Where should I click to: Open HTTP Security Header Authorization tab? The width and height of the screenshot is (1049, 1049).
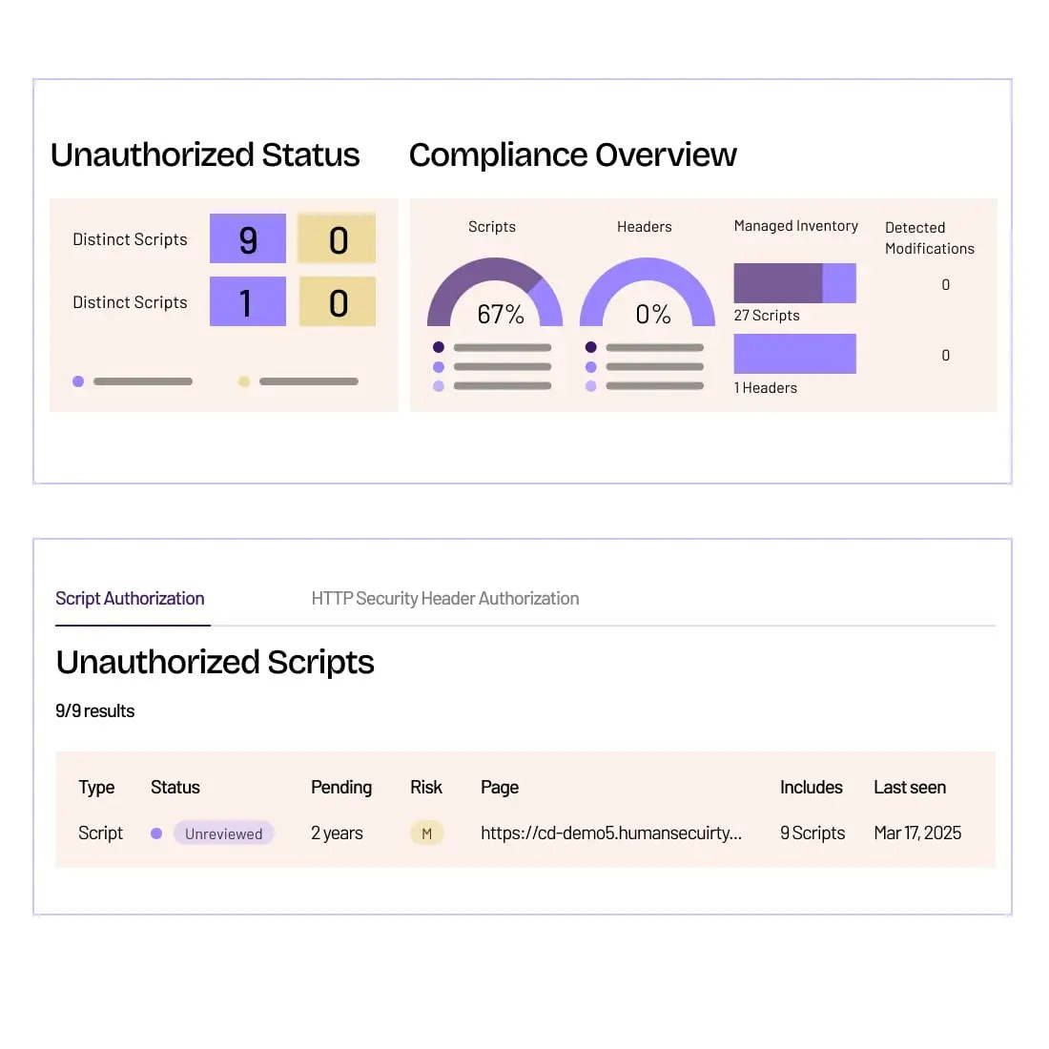coord(445,599)
